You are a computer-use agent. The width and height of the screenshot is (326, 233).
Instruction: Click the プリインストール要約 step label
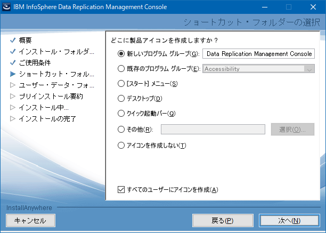point(51,97)
